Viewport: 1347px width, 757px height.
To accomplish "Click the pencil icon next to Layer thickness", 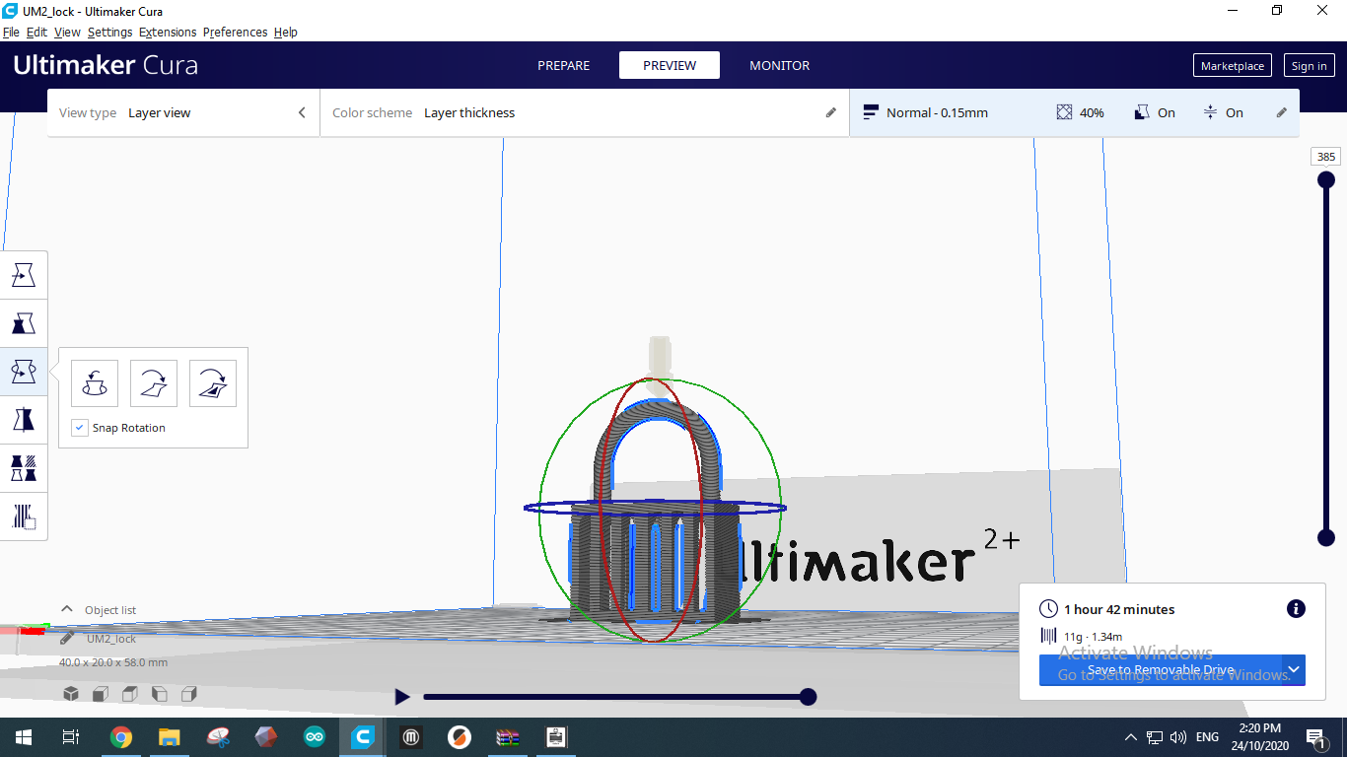I will click(831, 112).
